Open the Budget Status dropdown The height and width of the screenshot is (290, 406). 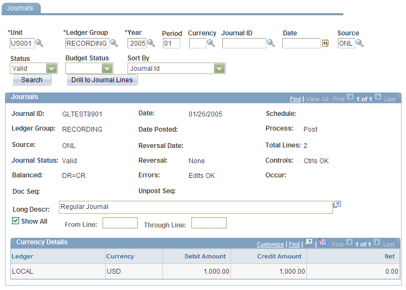click(107, 69)
